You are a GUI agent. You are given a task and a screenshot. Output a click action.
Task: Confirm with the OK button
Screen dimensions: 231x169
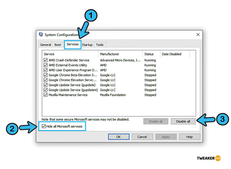(x=119, y=137)
